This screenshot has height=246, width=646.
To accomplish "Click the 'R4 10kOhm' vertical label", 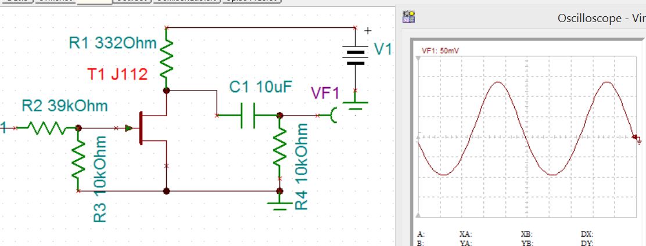I will click(302, 167).
